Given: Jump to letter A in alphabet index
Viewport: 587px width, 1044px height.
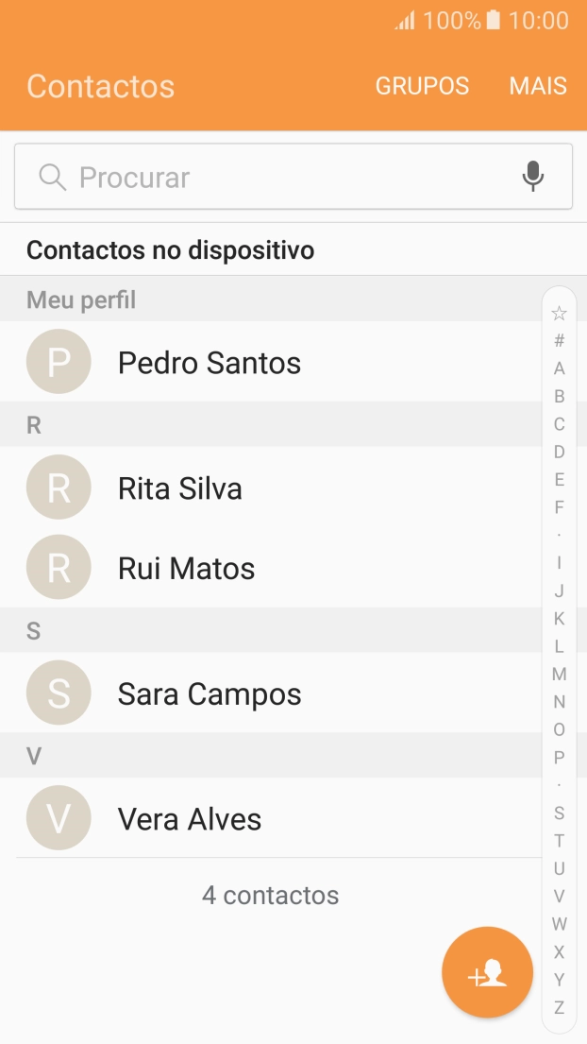Looking at the screenshot, I should (559, 368).
